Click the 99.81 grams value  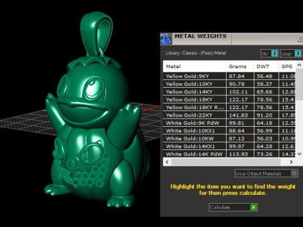[237, 123]
